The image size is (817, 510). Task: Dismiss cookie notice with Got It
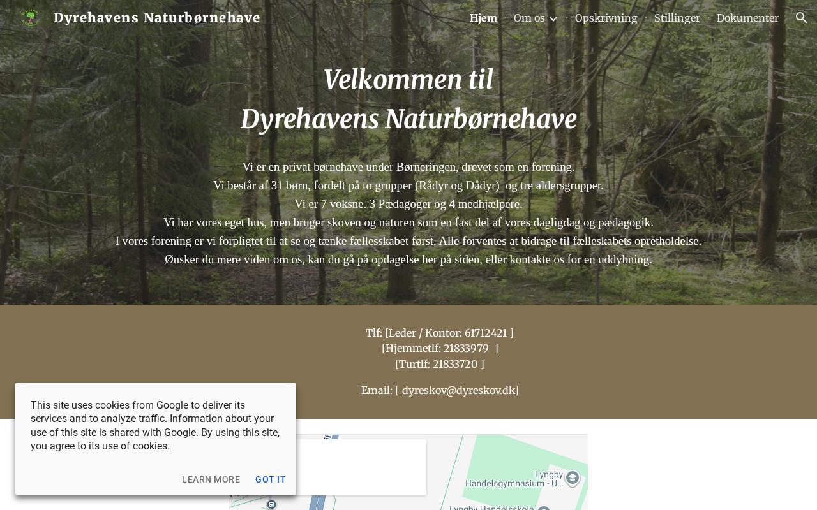[271, 479]
